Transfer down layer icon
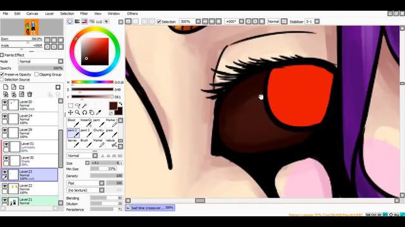This screenshot has width=405, height=227. [x=6, y=95]
